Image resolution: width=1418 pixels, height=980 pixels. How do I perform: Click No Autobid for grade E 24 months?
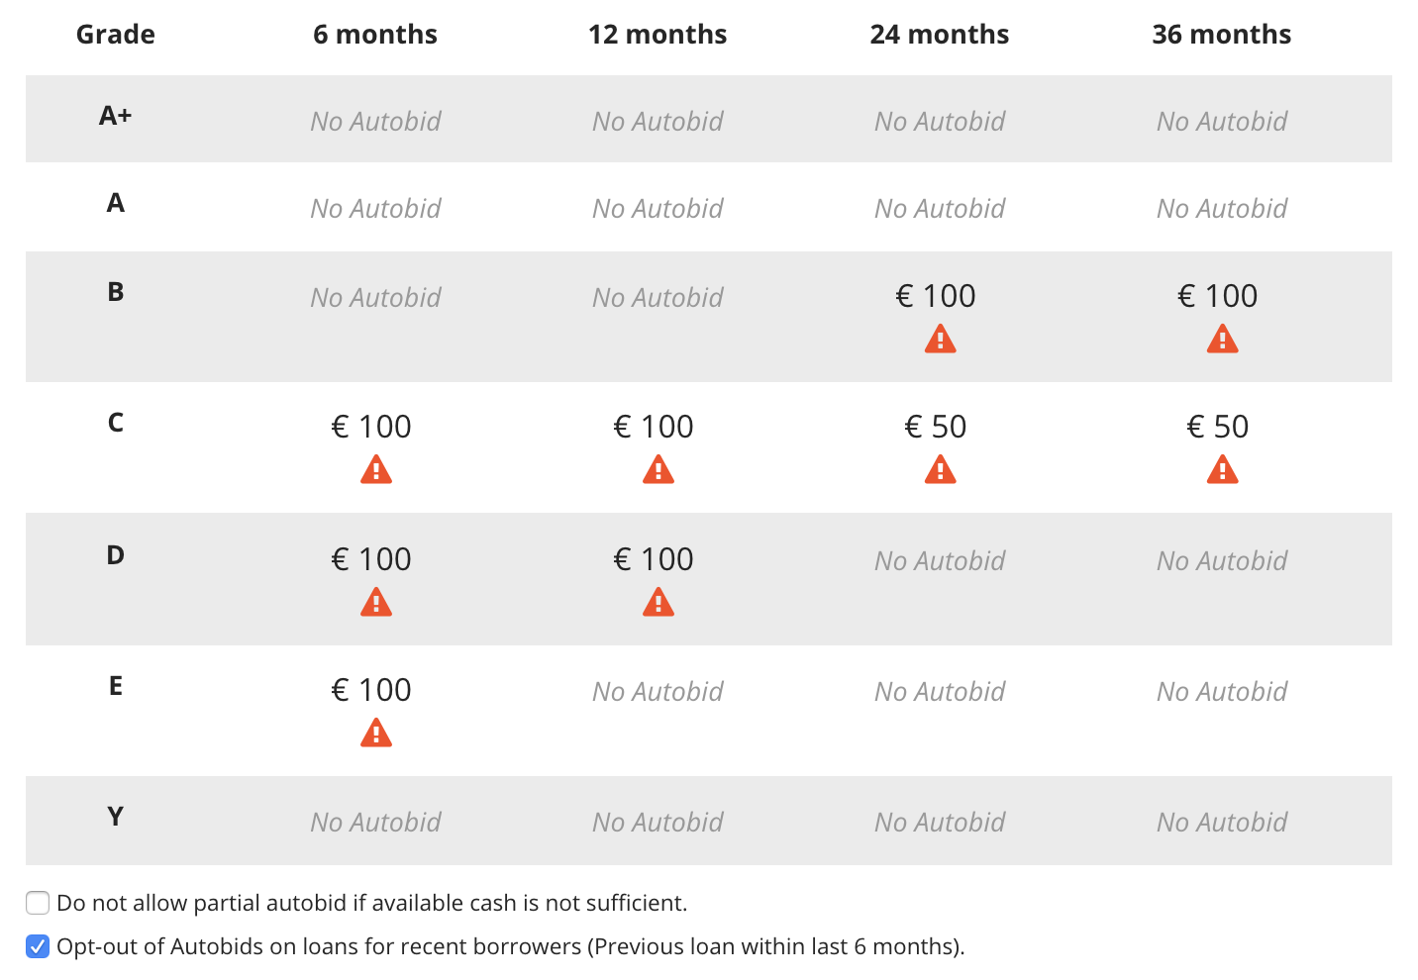click(940, 692)
